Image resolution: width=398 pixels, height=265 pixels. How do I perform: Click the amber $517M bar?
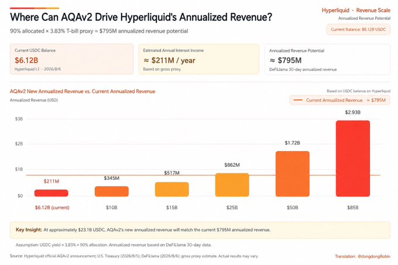(172, 189)
